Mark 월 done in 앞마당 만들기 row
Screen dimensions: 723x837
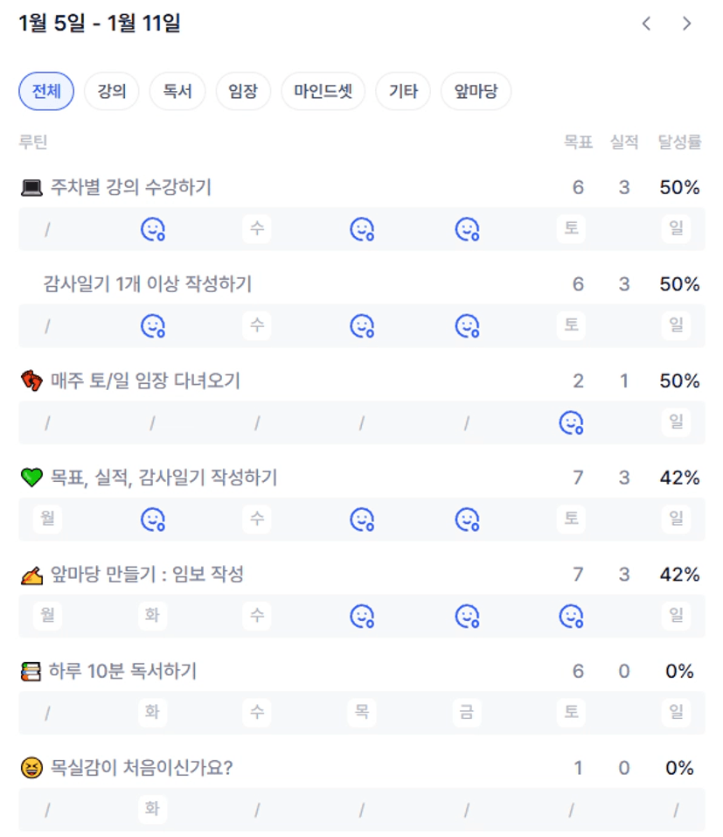[x=47, y=616]
